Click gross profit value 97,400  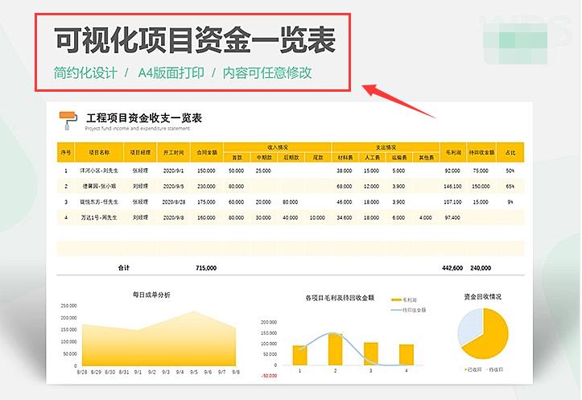coord(452,217)
